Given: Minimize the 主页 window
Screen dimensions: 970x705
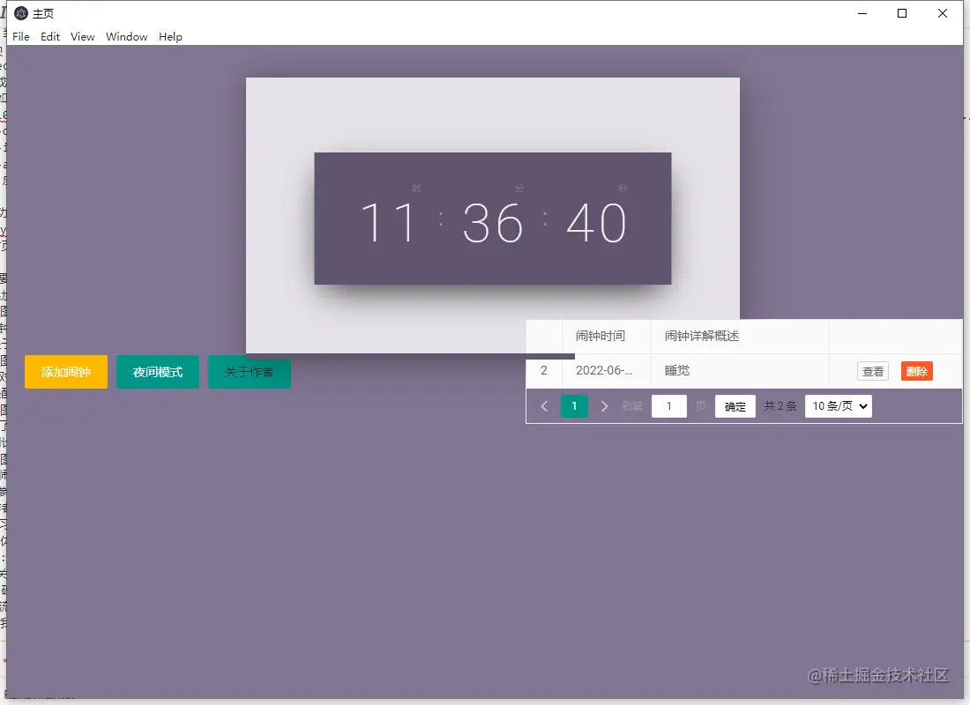Looking at the screenshot, I should (862, 13).
